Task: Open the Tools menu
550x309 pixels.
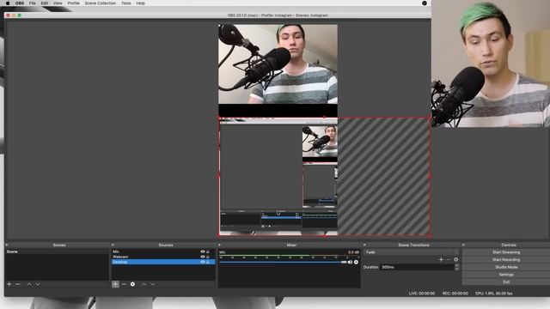Action: [126, 3]
